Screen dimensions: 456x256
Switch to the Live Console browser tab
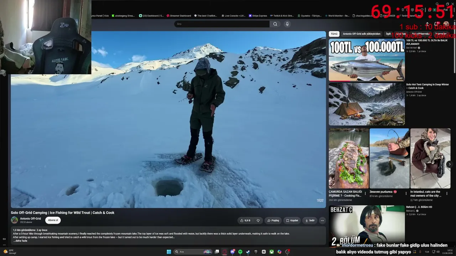click(x=233, y=16)
